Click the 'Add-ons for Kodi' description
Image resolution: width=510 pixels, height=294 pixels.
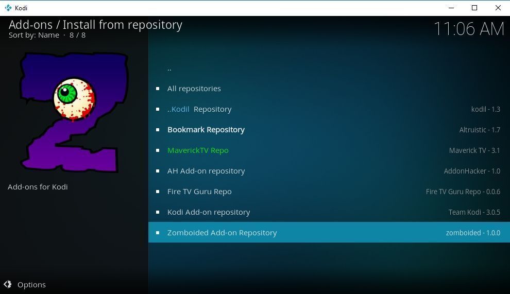[x=38, y=187]
